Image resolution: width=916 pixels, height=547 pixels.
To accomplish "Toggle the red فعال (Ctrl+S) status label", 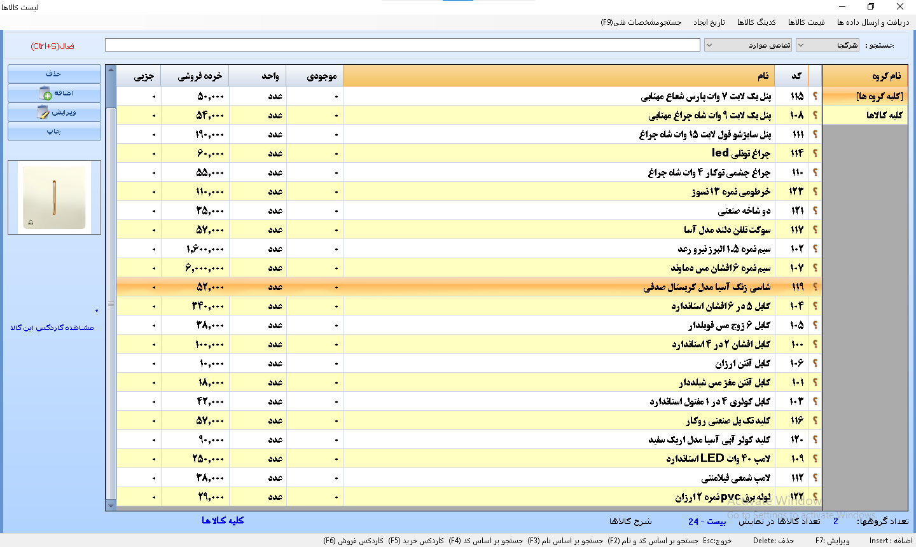I will [x=52, y=46].
